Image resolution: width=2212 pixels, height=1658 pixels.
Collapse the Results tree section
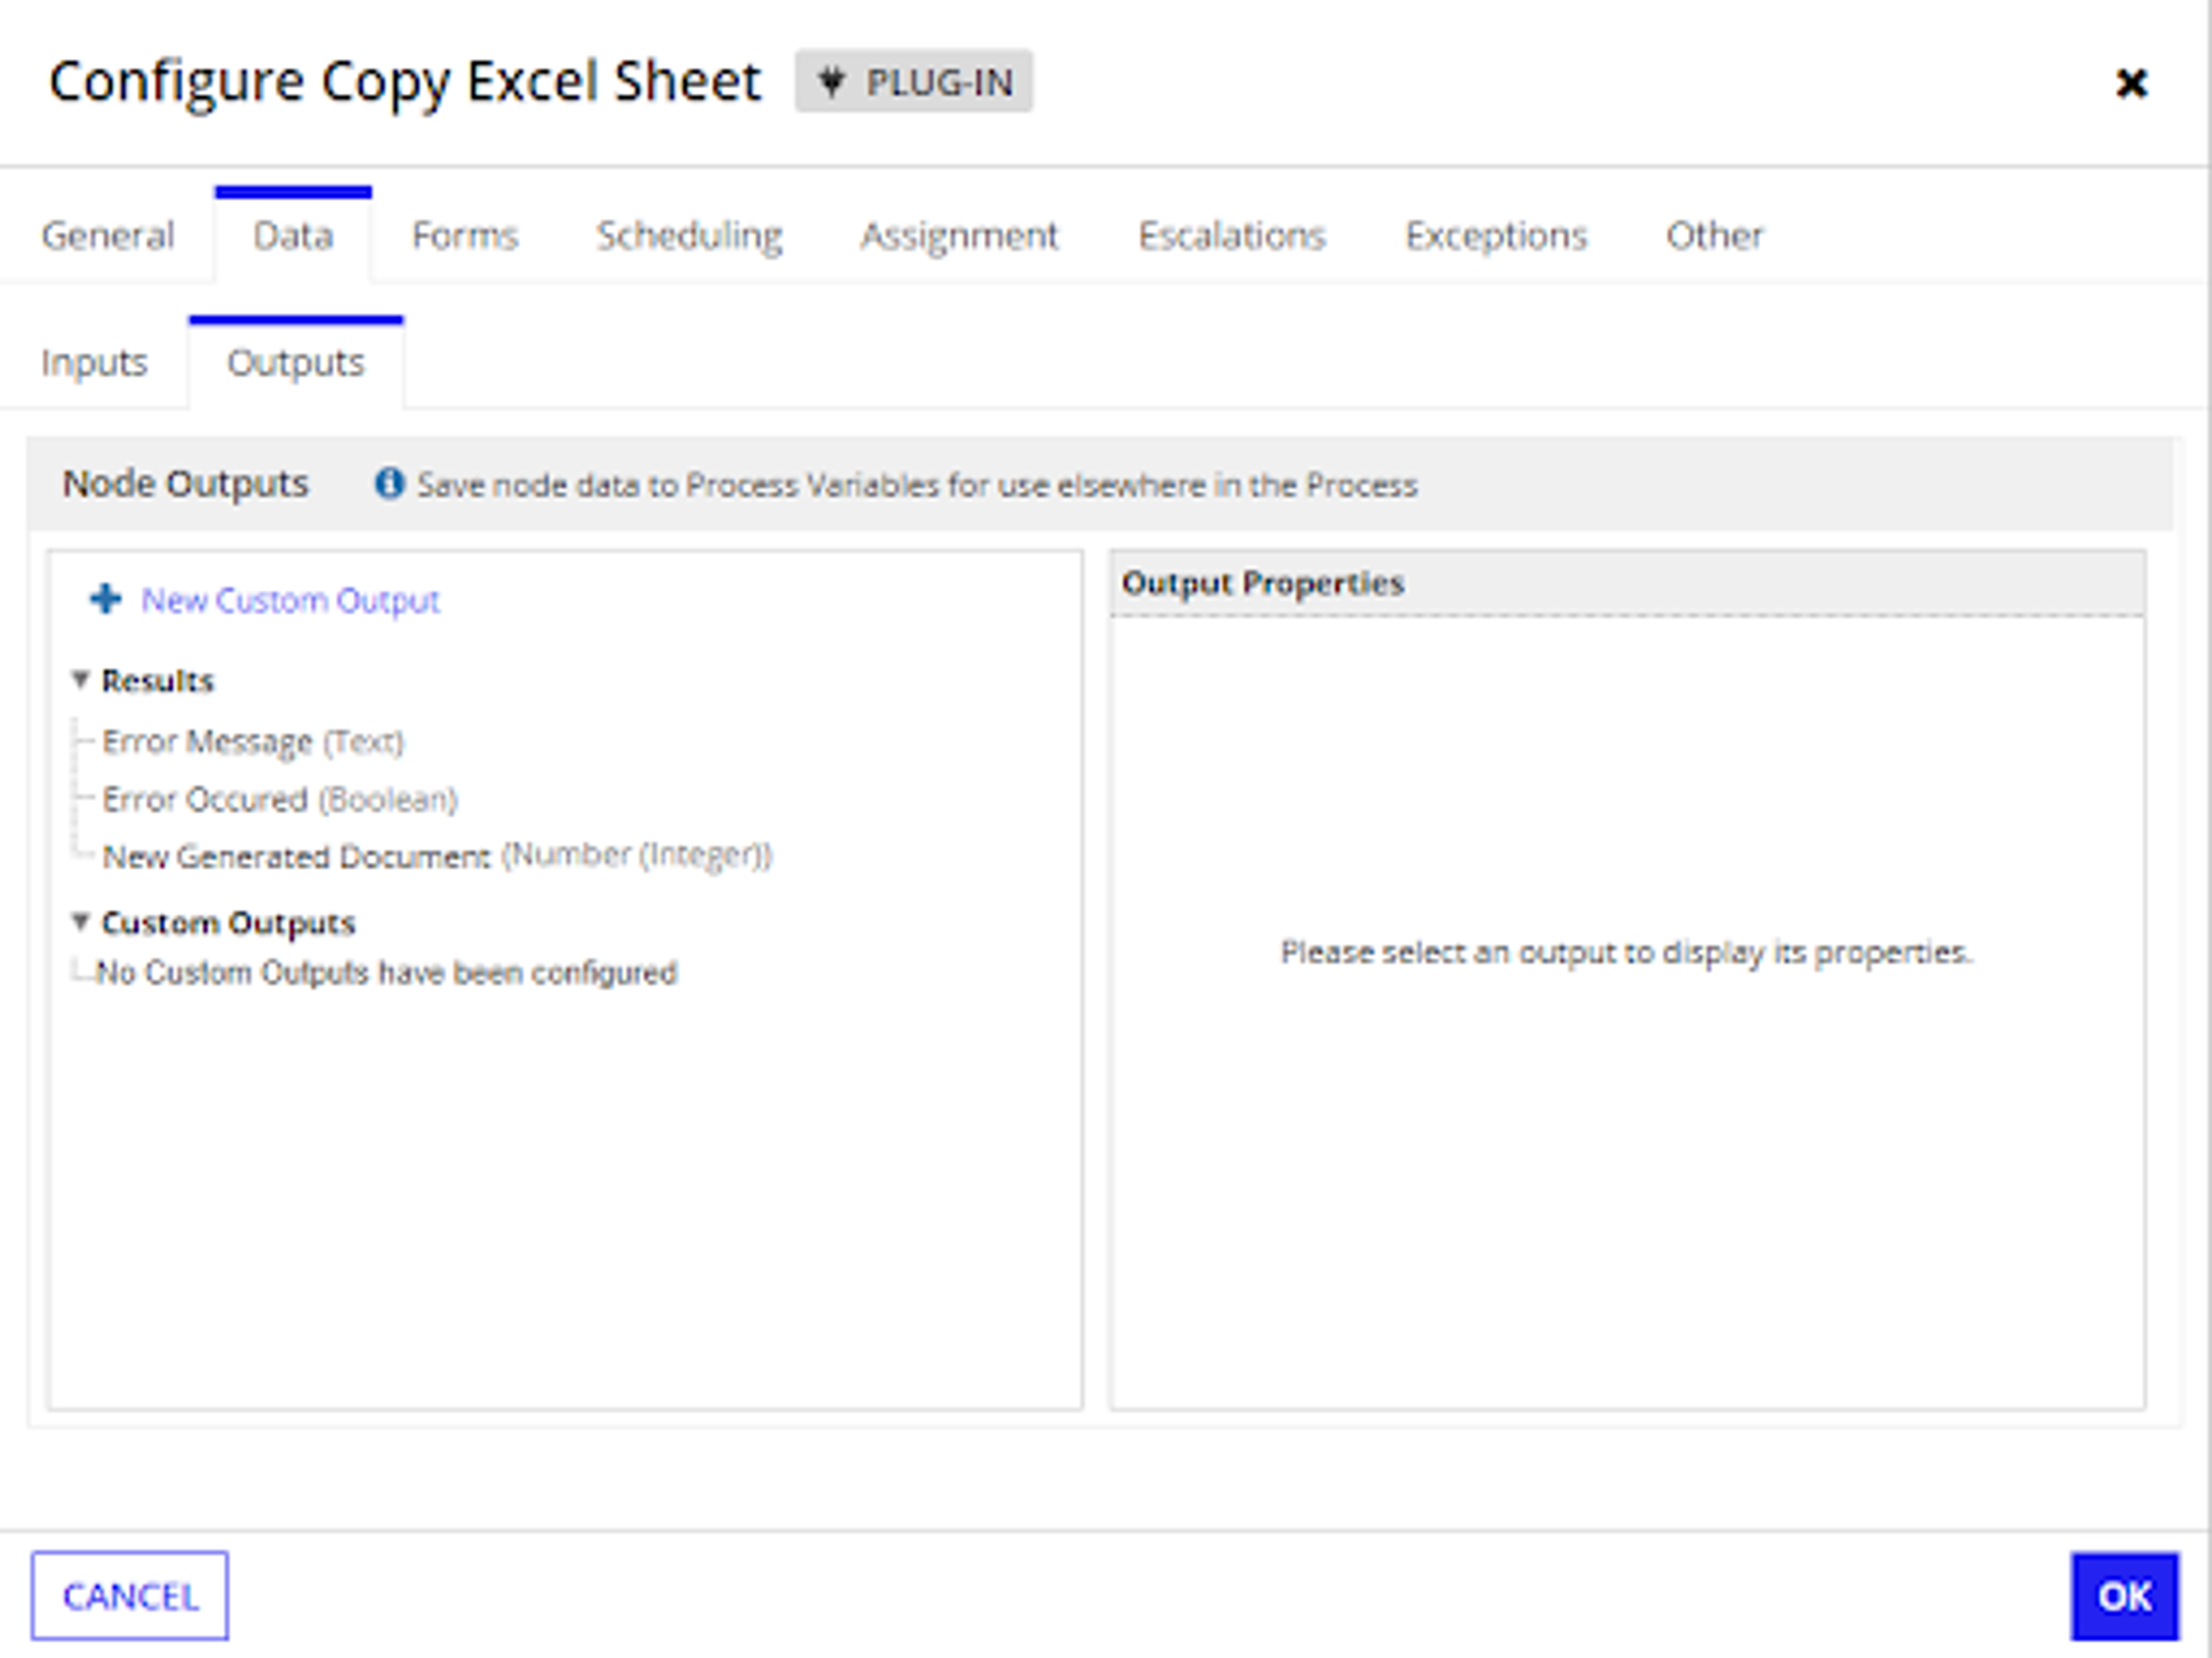[81, 679]
